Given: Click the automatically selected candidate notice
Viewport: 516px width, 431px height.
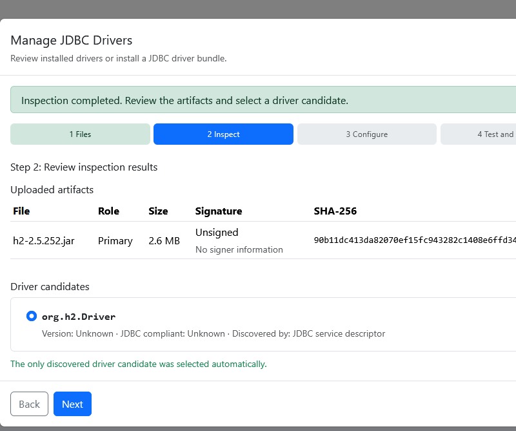Looking at the screenshot, I should [139, 364].
